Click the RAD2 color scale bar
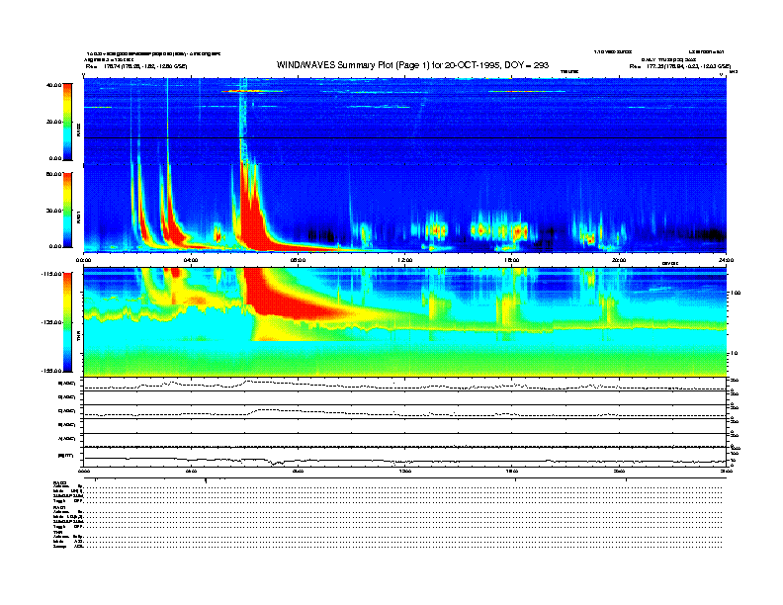 click(67, 122)
